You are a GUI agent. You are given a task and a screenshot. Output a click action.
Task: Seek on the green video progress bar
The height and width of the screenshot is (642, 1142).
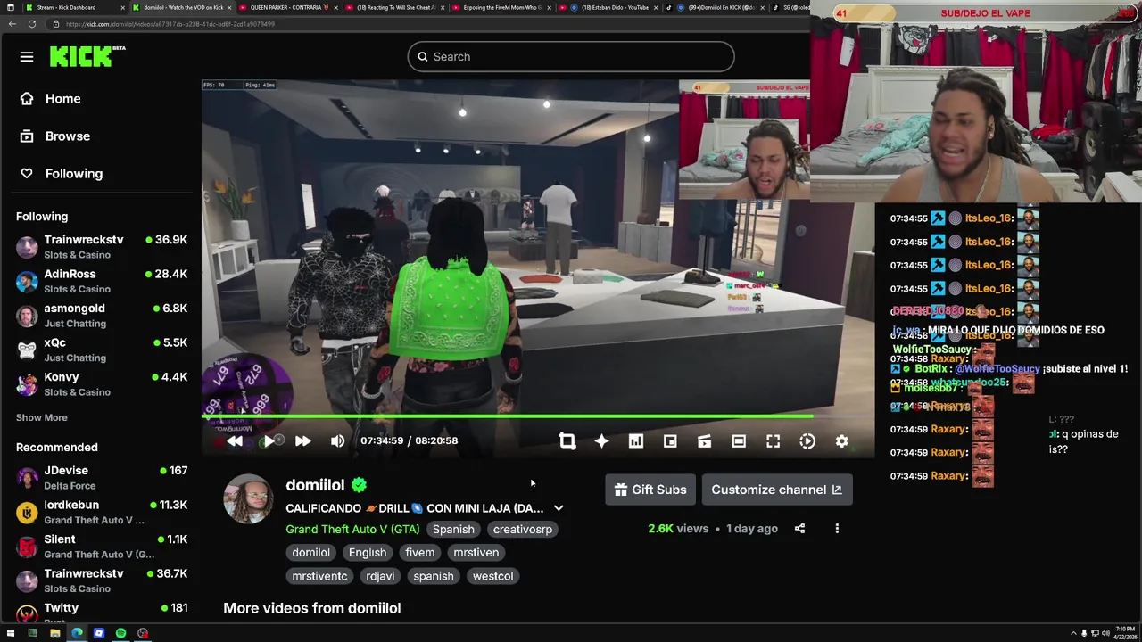(507, 416)
